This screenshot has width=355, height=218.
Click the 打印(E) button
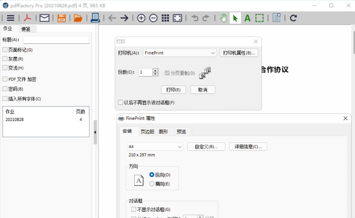point(173,90)
